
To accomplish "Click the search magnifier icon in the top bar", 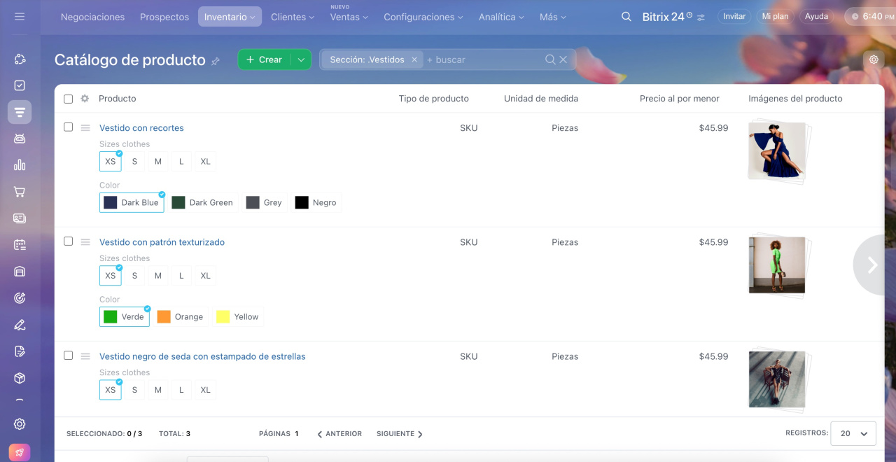I will [x=626, y=17].
